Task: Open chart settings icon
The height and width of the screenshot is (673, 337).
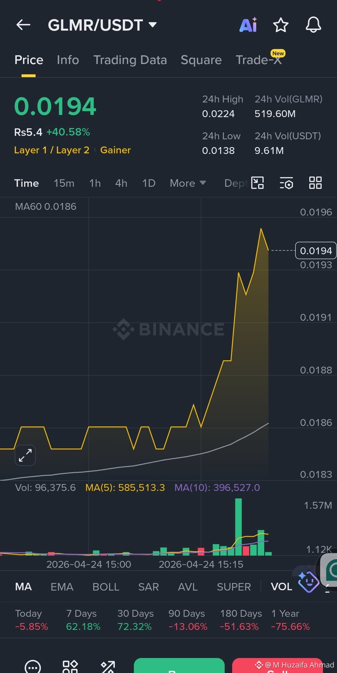Action: pyautogui.click(x=286, y=183)
